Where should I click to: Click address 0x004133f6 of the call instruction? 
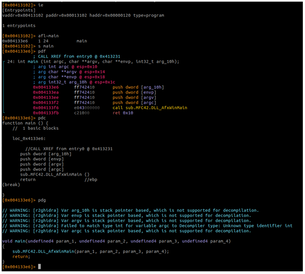(x=46, y=108)
